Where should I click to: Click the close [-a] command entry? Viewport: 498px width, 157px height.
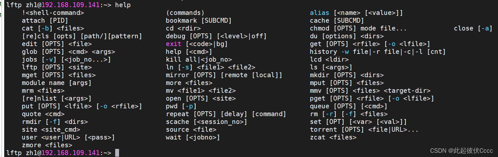point(473,28)
